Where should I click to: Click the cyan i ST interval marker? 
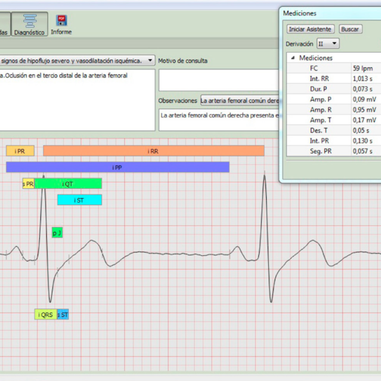pyautogui.click(x=79, y=200)
